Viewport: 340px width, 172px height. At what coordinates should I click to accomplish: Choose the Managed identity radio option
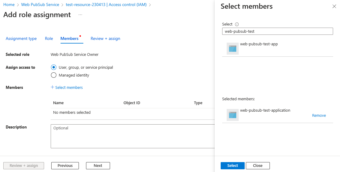[x=54, y=75]
